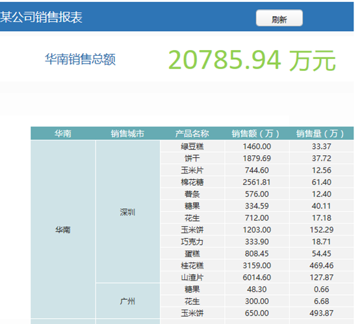Select sales amount 1879.69 for 饼干
This screenshot has width=360, height=324.
pos(257,158)
